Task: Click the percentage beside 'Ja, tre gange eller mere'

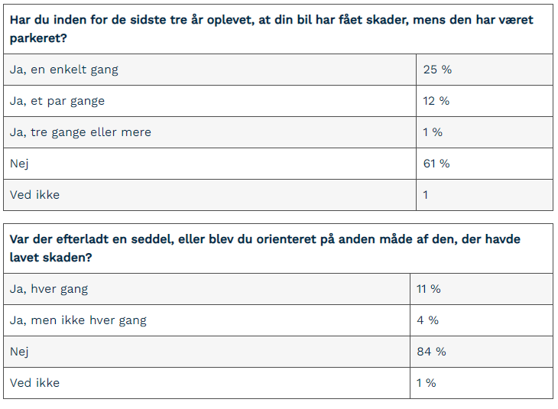Action: pos(433,132)
